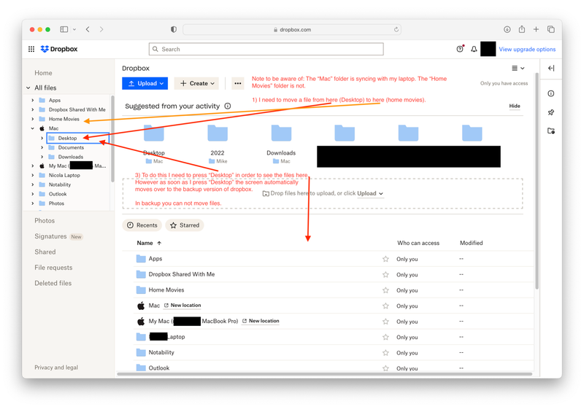Sort files by Name column
This screenshot has width=584, height=412.
[x=149, y=243]
